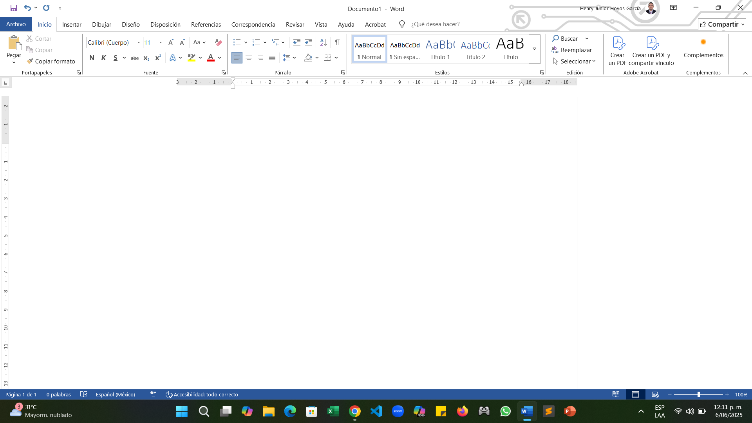The height and width of the screenshot is (423, 752).
Task: Click the Increase indent icon
Action: (x=309, y=42)
